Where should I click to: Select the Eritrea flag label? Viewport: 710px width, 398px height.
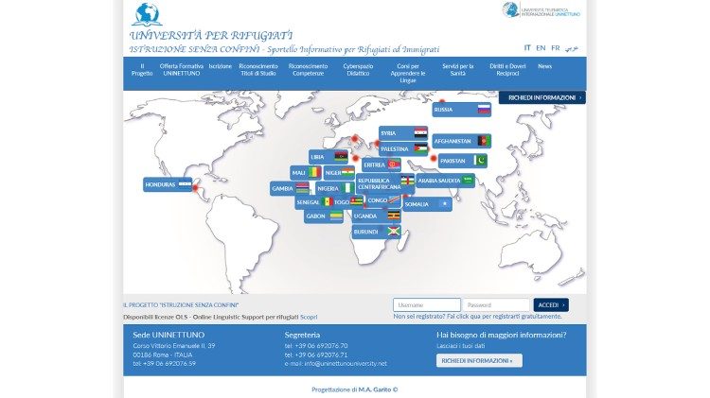point(382,164)
